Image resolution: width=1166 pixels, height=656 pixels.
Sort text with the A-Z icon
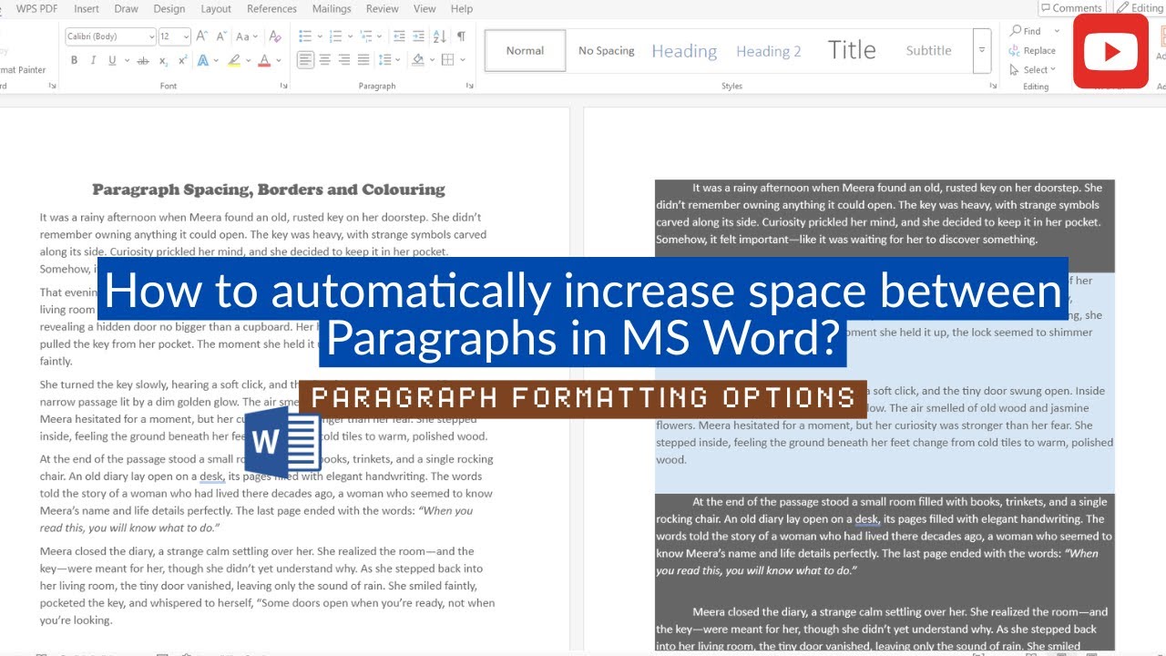tap(440, 36)
